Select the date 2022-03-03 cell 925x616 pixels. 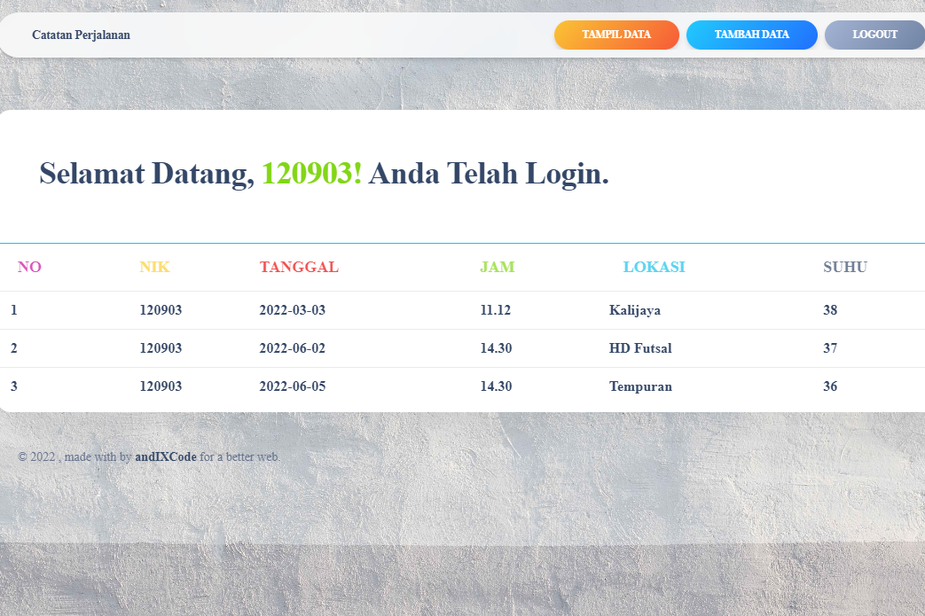tap(292, 310)
